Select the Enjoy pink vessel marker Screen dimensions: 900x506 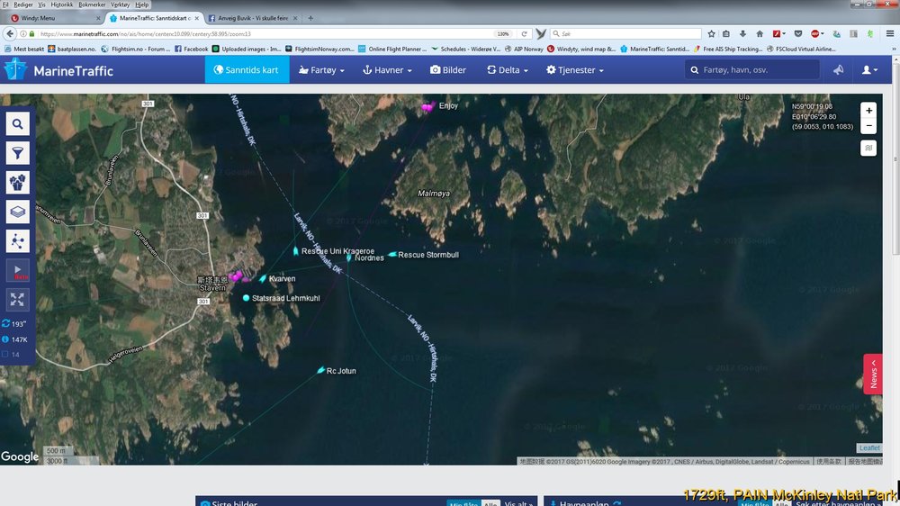[x=427, y=106]
